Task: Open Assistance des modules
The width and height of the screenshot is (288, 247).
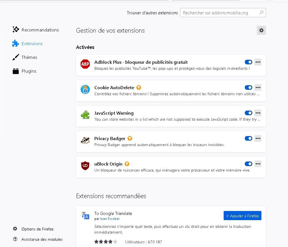Action: 38,239
